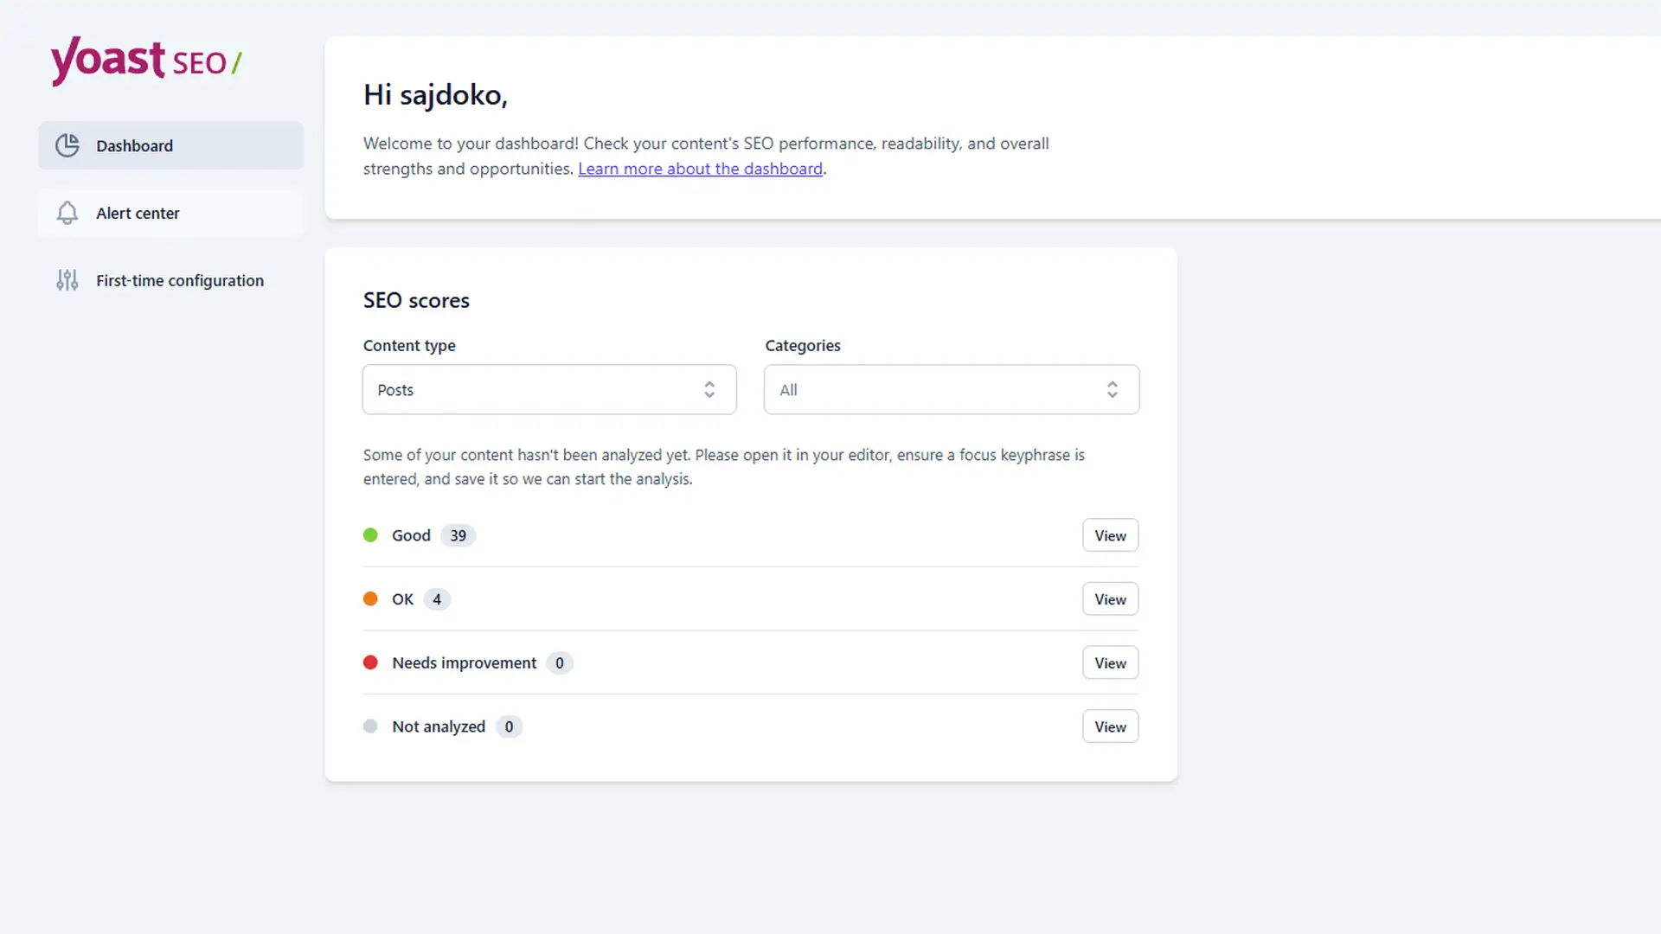Click the Dashboard pie chart icon
This screenshot has height=934, width=1661.
67,145
